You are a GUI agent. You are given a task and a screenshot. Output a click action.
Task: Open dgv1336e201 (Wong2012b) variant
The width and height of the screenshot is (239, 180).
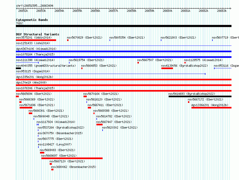210,105
